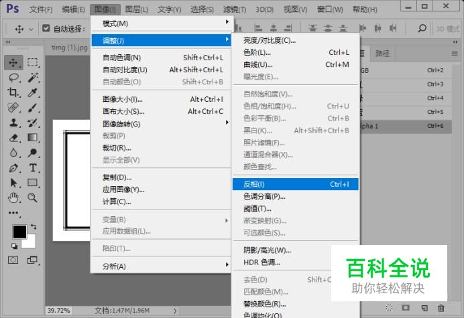Image resolution: width=464 pixels, height=318 pixels.
Task: Open the Move tool preset dropdown arrow
Action: coord(31,29)
